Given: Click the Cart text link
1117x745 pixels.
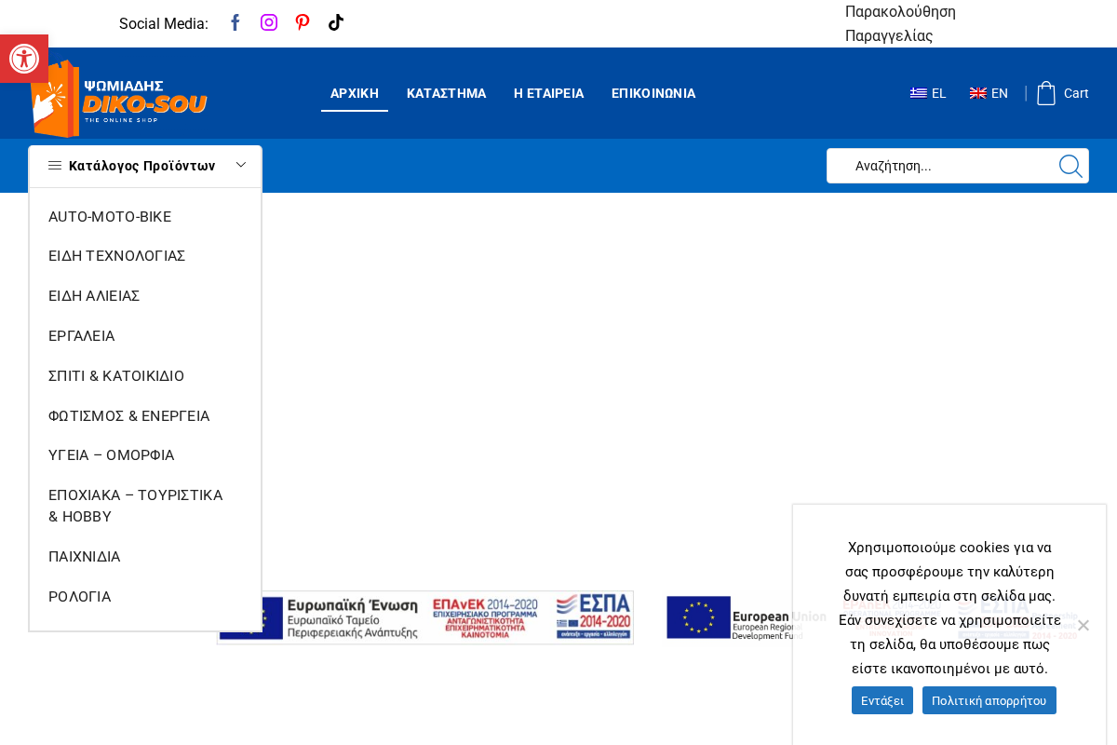Looking at the screenshot, I should [1076, 93].
